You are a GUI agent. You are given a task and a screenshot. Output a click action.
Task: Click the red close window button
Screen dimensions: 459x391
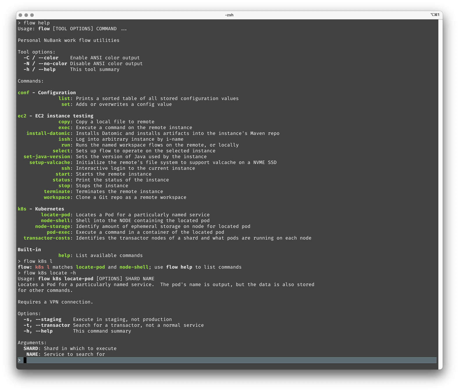pyautogui.click(x=20, y=15)
